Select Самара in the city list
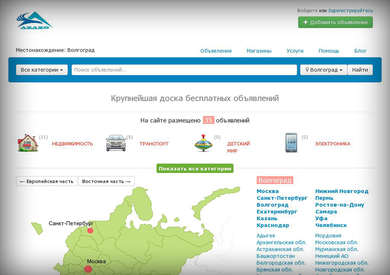 coord(326,212)
